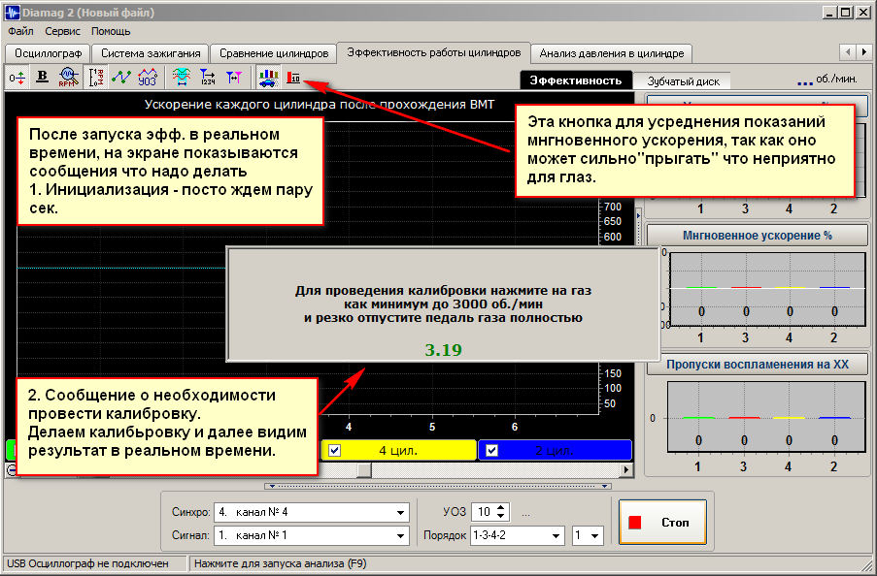Click the RPM magnifier toolbar icon

point(68,78)
